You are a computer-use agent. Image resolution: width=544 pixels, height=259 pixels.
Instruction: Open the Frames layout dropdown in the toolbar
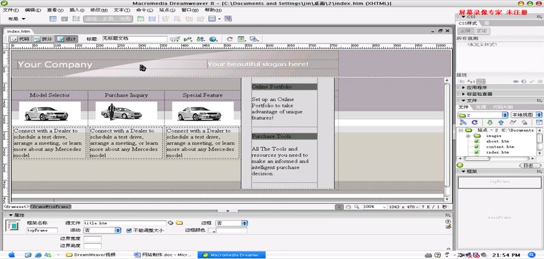tap(214, 19)
